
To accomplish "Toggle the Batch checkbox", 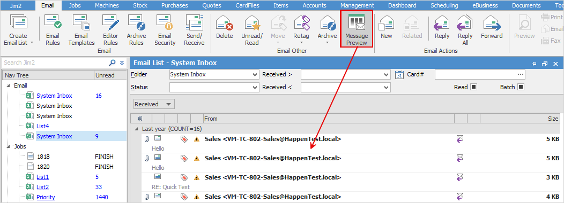I will (x=521, y=87).
